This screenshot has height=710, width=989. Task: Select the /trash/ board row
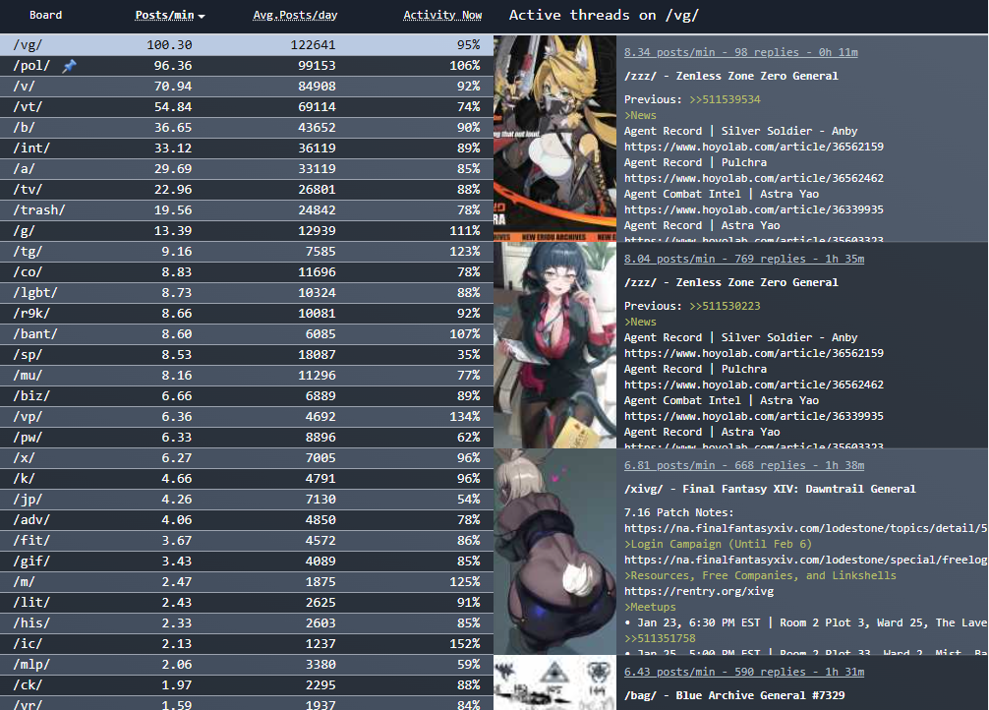(247, 210)
